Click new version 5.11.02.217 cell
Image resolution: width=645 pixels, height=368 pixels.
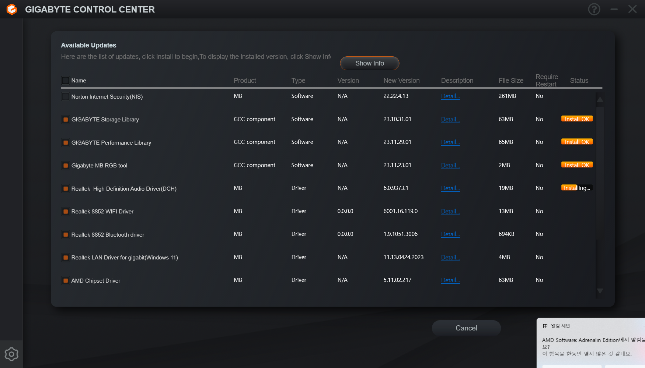coord(397,280)
